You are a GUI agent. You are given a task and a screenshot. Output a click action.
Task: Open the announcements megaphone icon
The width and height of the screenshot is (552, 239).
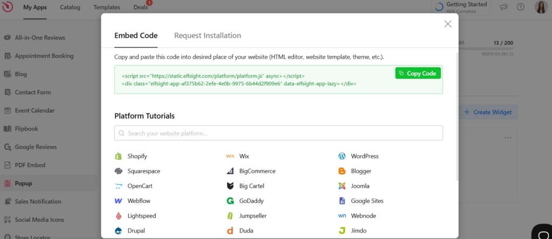pos(504,6)
